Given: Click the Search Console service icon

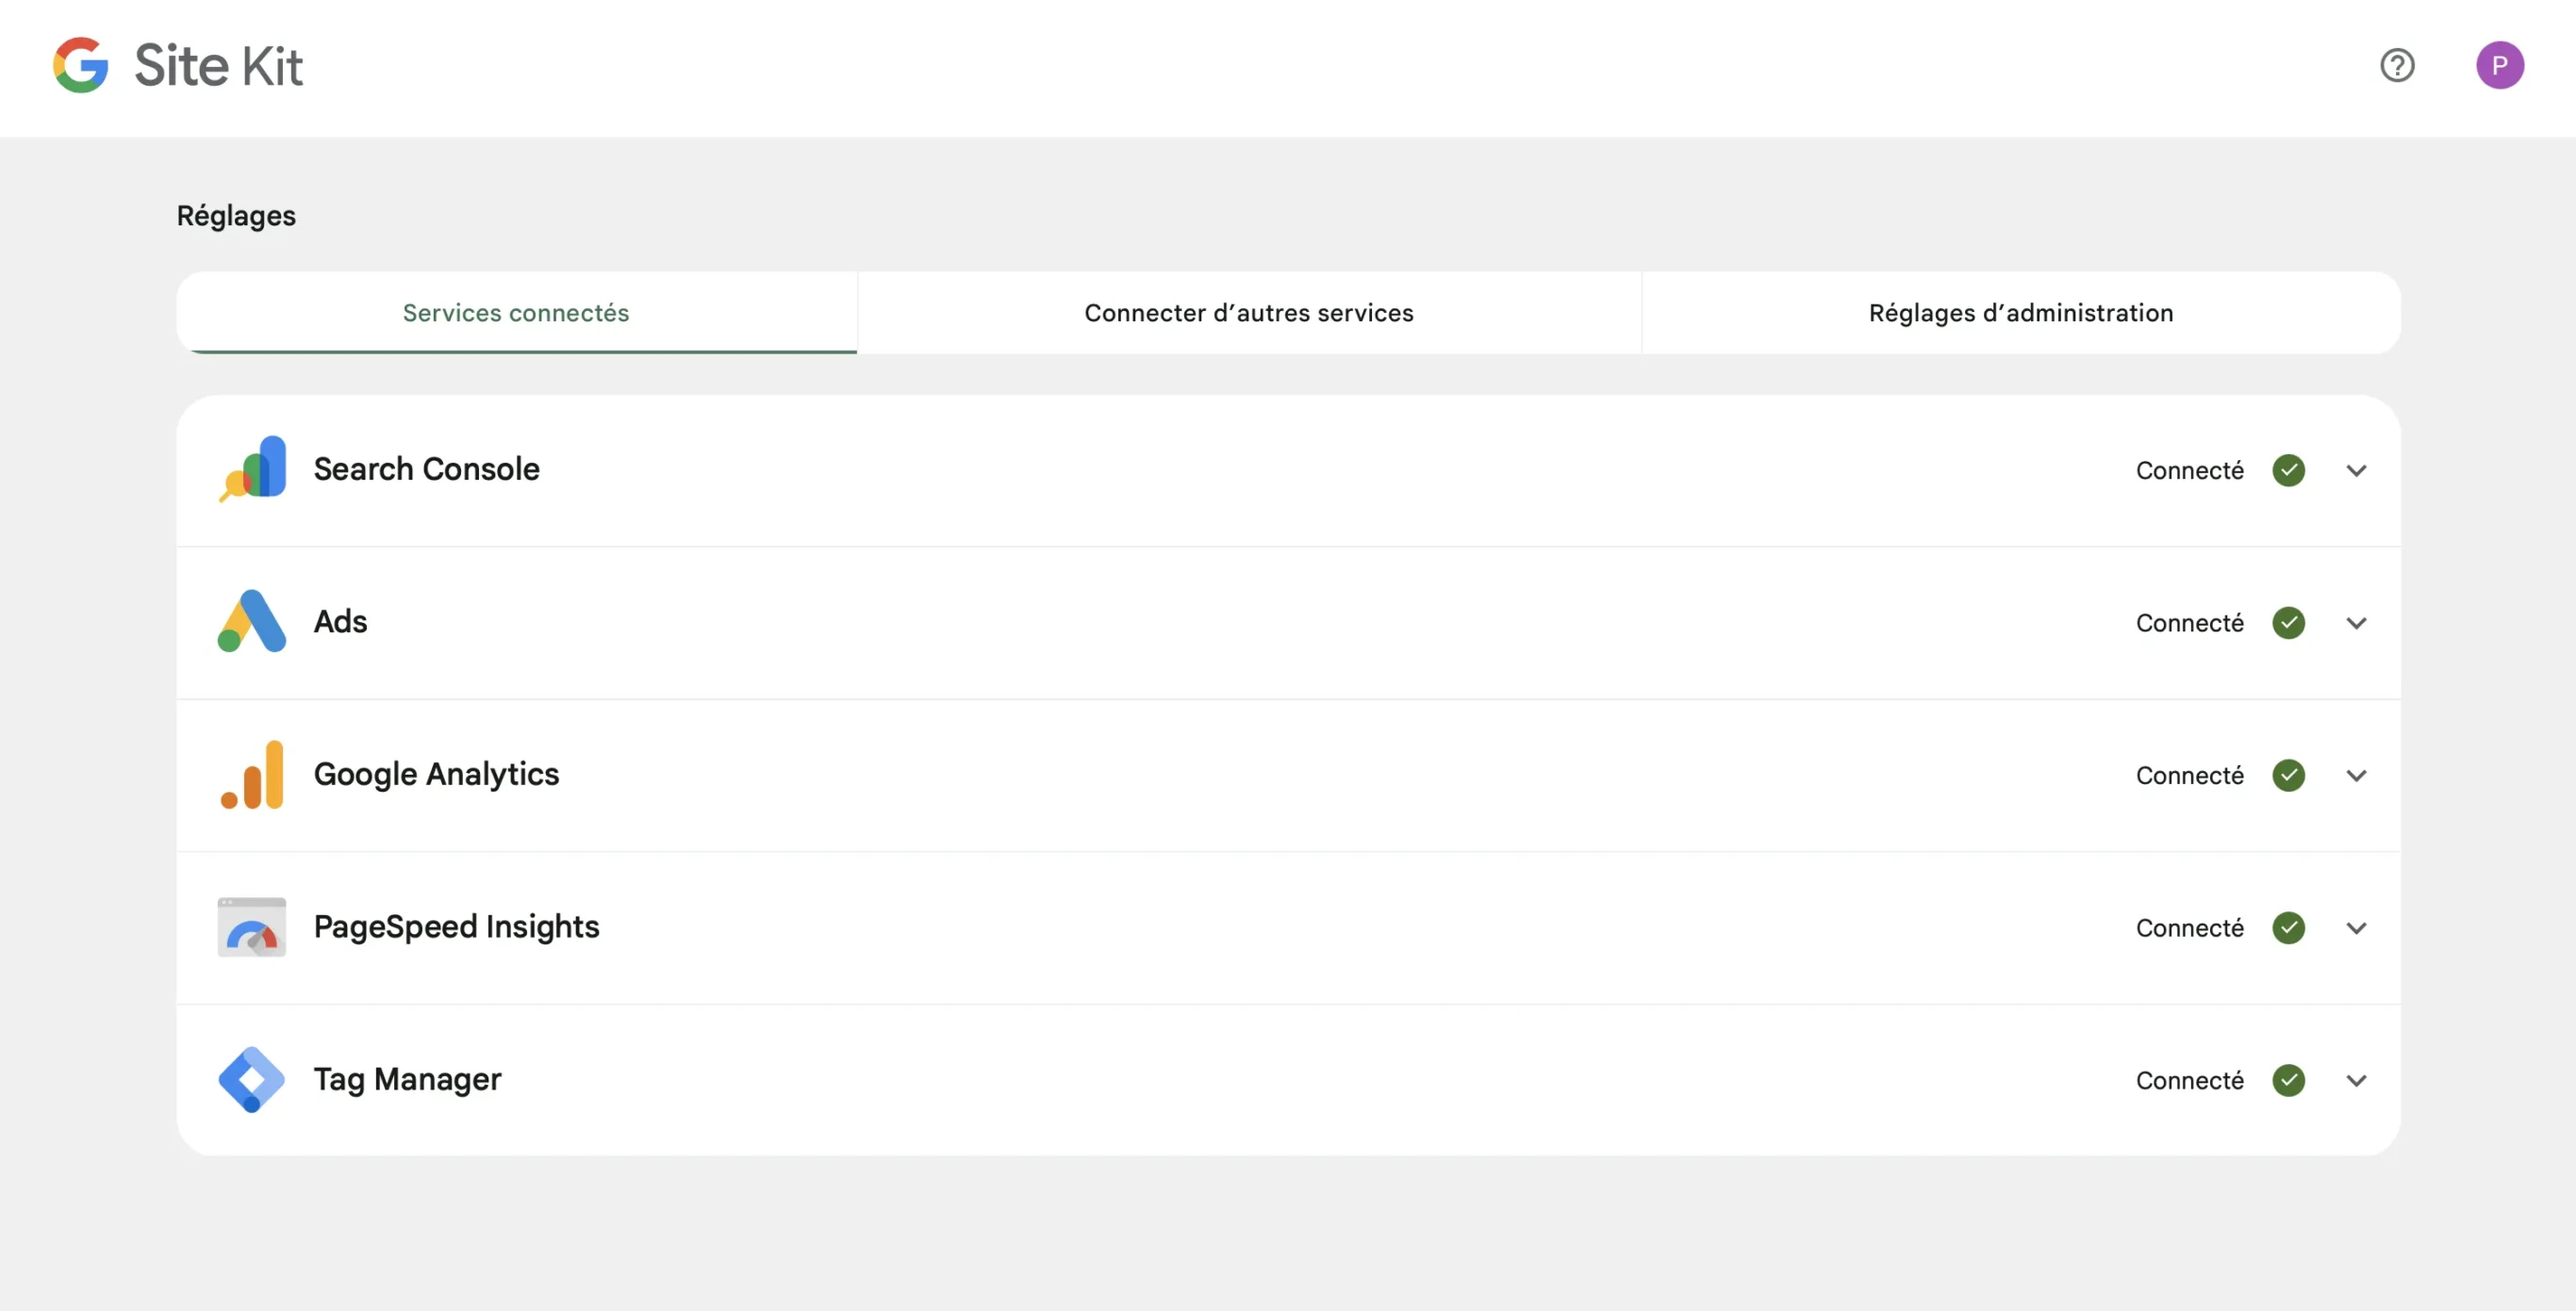Looking at the screenshot, I should point(252,468).
